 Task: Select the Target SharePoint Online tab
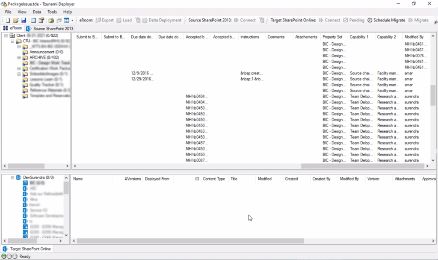27,249
